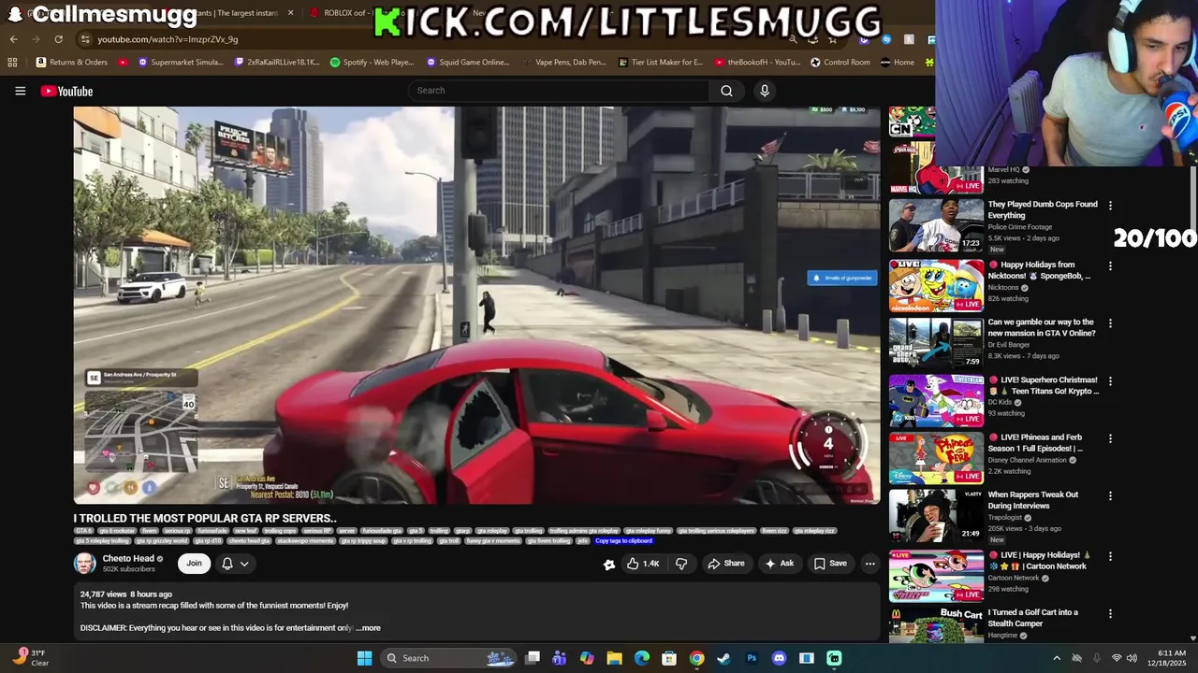Open Wi-Fi network icon in tray
1198x673 pixels.
1116,658
